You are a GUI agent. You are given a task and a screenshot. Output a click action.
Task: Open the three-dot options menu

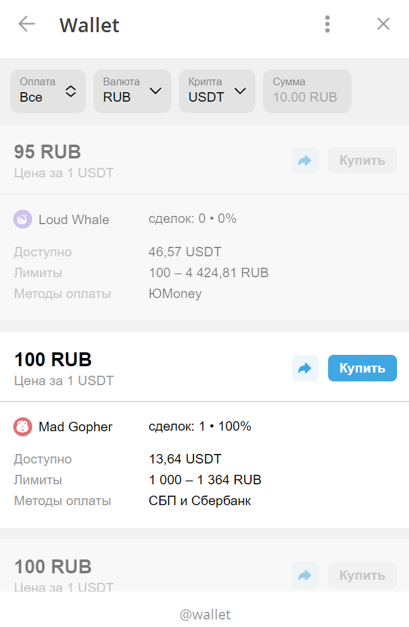coord(327,24)
